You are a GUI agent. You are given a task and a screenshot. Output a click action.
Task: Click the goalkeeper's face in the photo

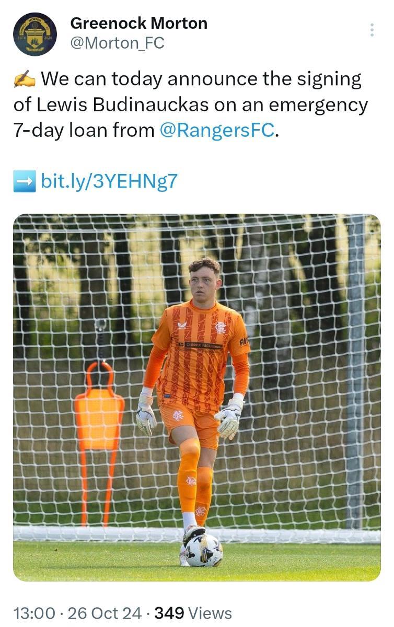(x=204, y=284)
